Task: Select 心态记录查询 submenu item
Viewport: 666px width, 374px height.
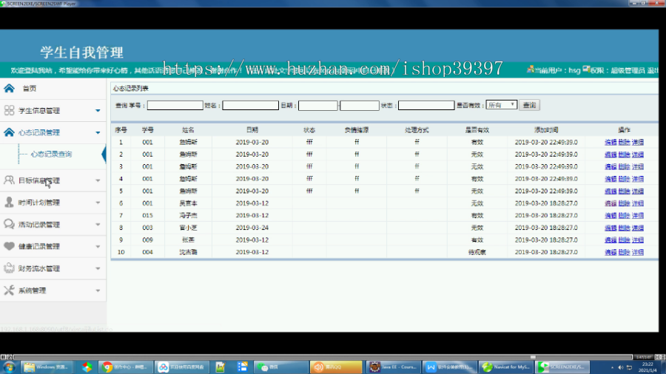Action: click(51, 154)
